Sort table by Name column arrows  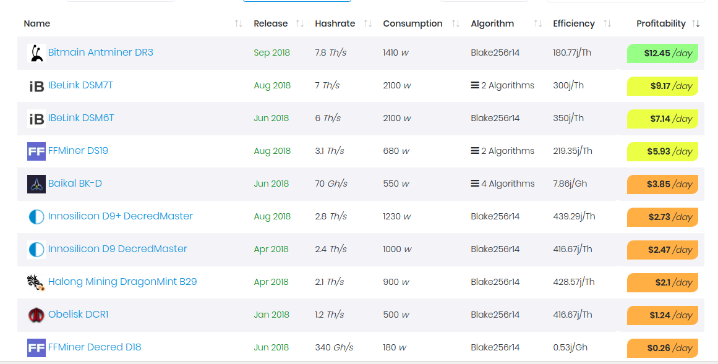[x=239, y=23]
